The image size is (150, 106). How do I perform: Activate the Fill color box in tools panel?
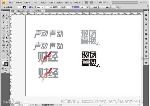click(x=4, y=62)
